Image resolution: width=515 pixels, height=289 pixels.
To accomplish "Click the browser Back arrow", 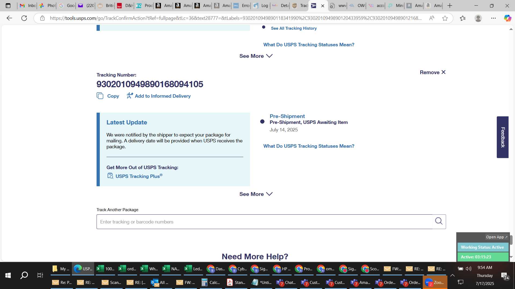I will (x=9, y=18).
